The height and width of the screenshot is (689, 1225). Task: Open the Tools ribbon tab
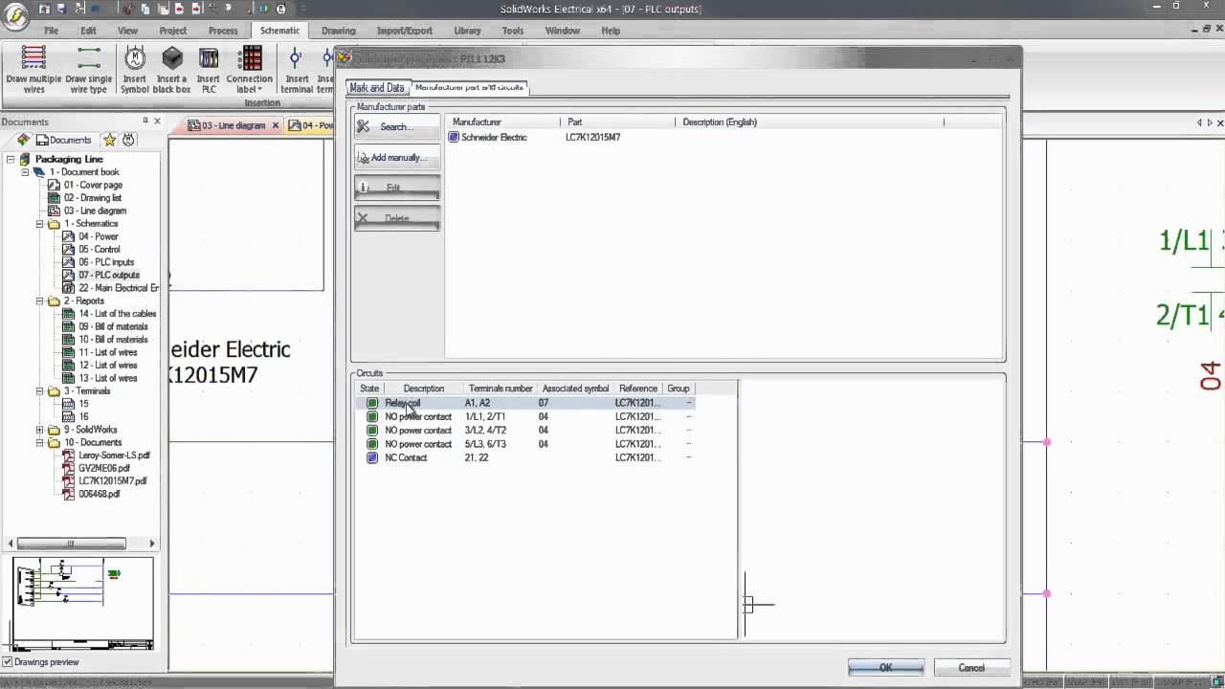(x=513, y=31)
